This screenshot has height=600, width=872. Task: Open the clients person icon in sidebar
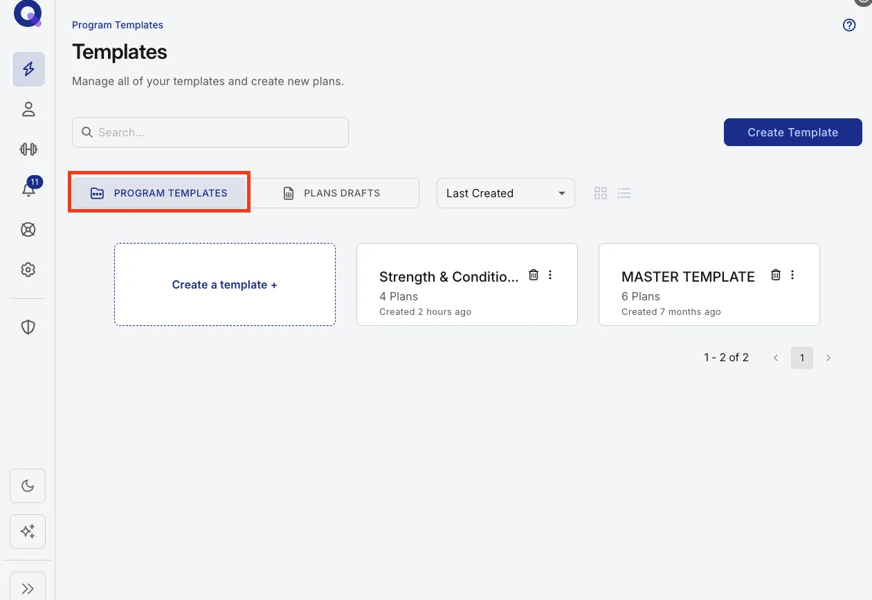click(28, 109)
